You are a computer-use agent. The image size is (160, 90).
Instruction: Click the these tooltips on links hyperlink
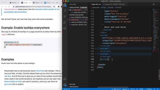(13, 81)
